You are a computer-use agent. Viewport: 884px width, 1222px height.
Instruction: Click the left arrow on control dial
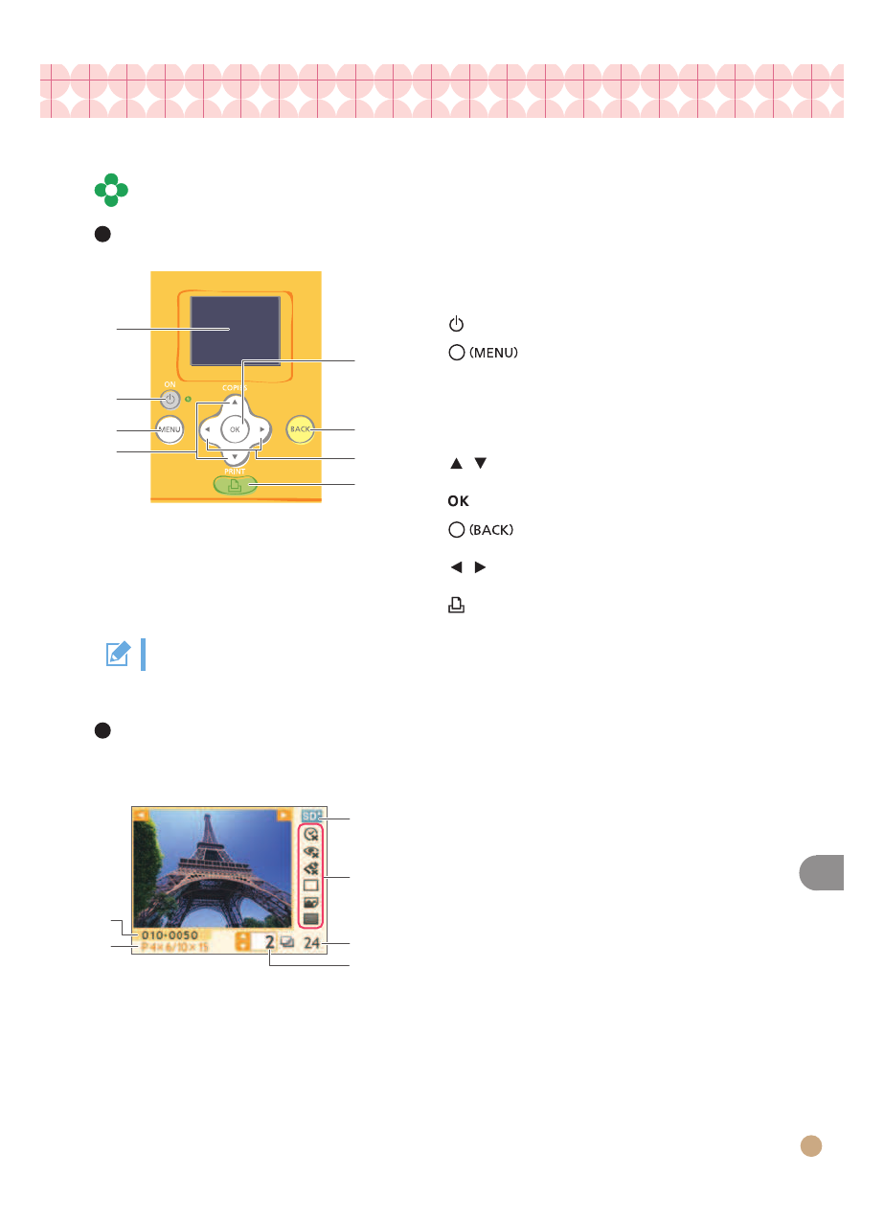[207, 430]
